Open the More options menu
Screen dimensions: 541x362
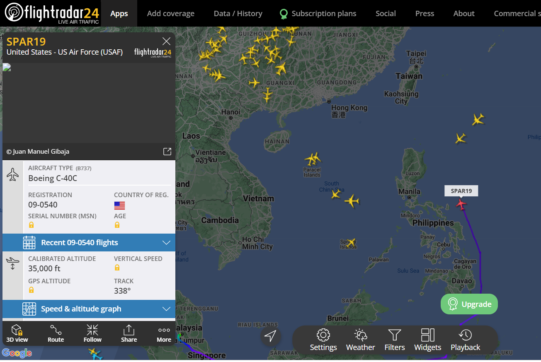tap(164, 333)
